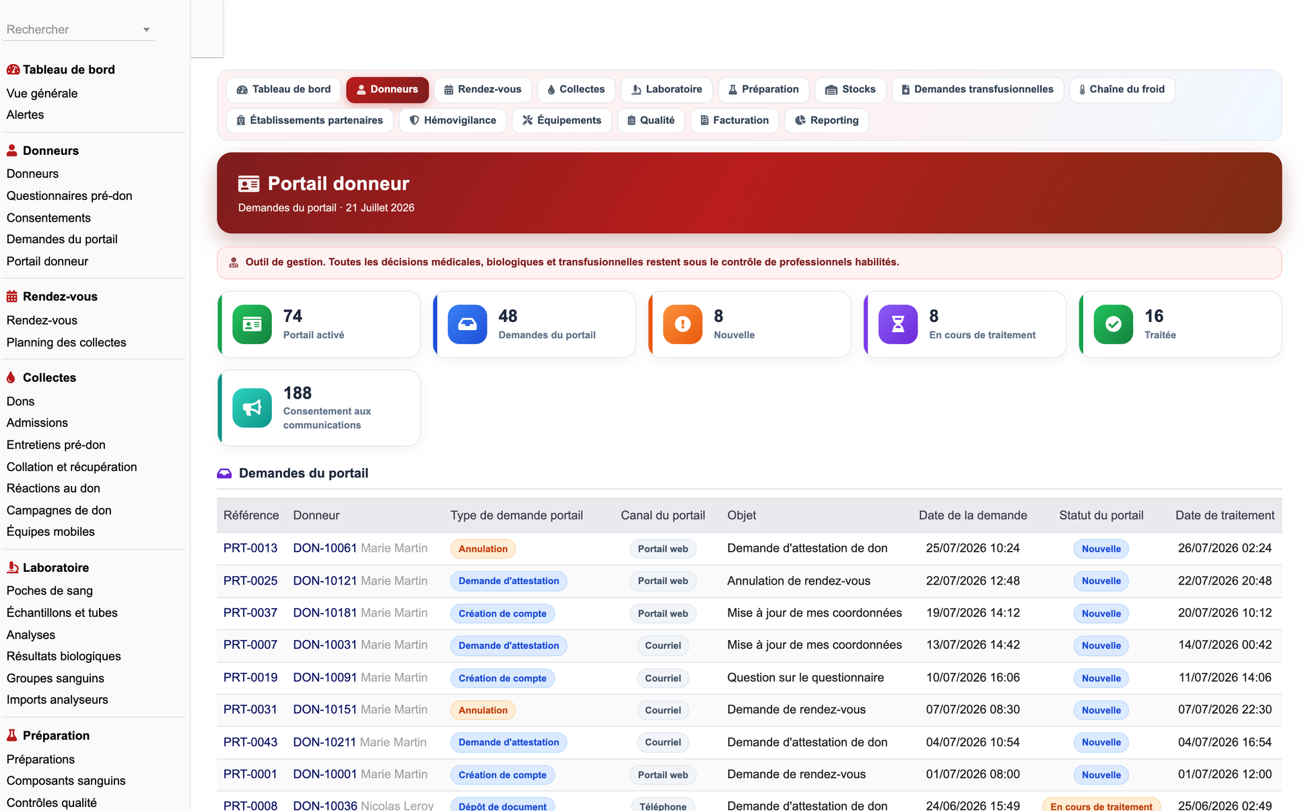Click the Tableau de bord gauge icon in sidebar
The width and height of the screenshot is (1310, 811).
[13, 69]
